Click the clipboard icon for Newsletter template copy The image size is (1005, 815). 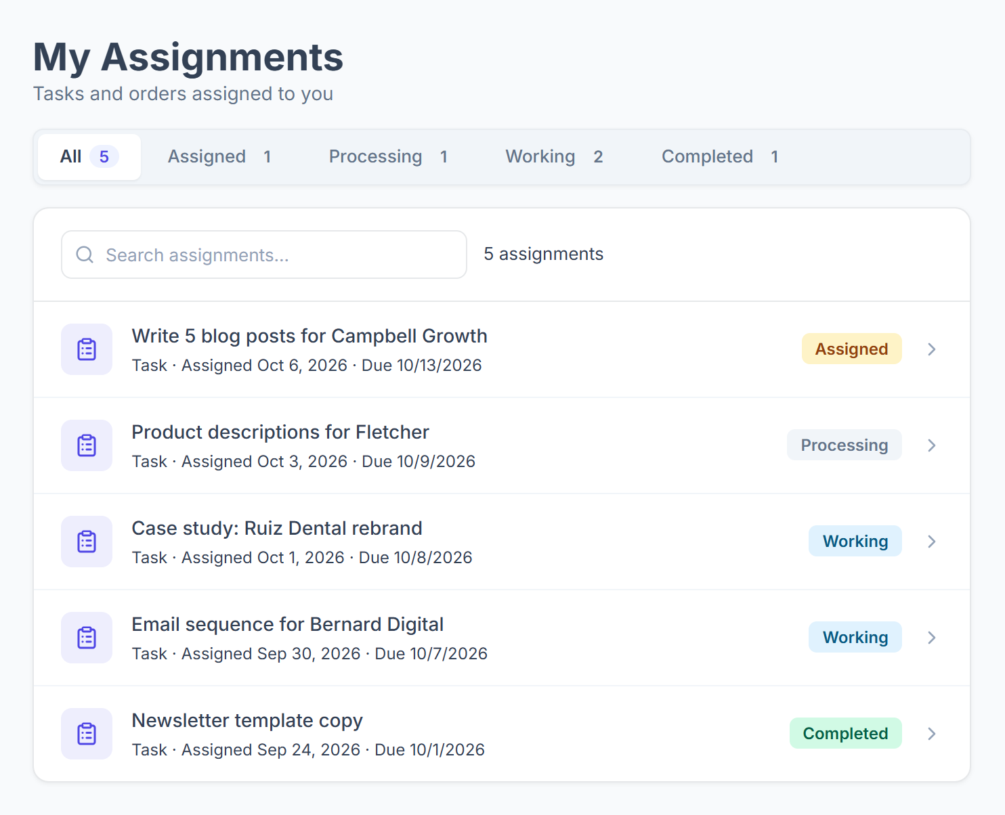click(87, 734)
